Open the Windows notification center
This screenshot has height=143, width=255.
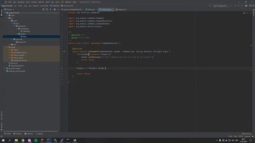coord(251,140)
